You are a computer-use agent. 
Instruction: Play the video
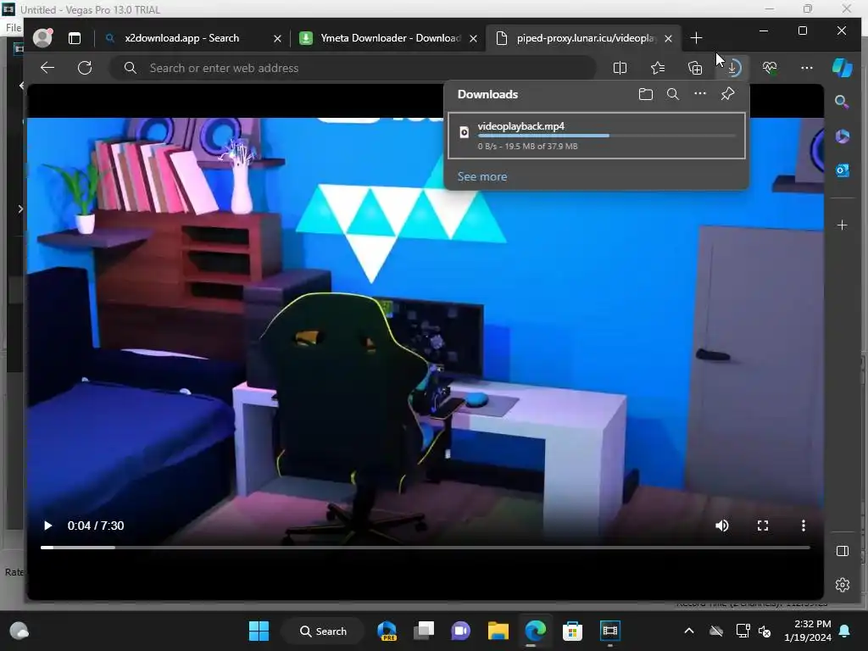47,526
